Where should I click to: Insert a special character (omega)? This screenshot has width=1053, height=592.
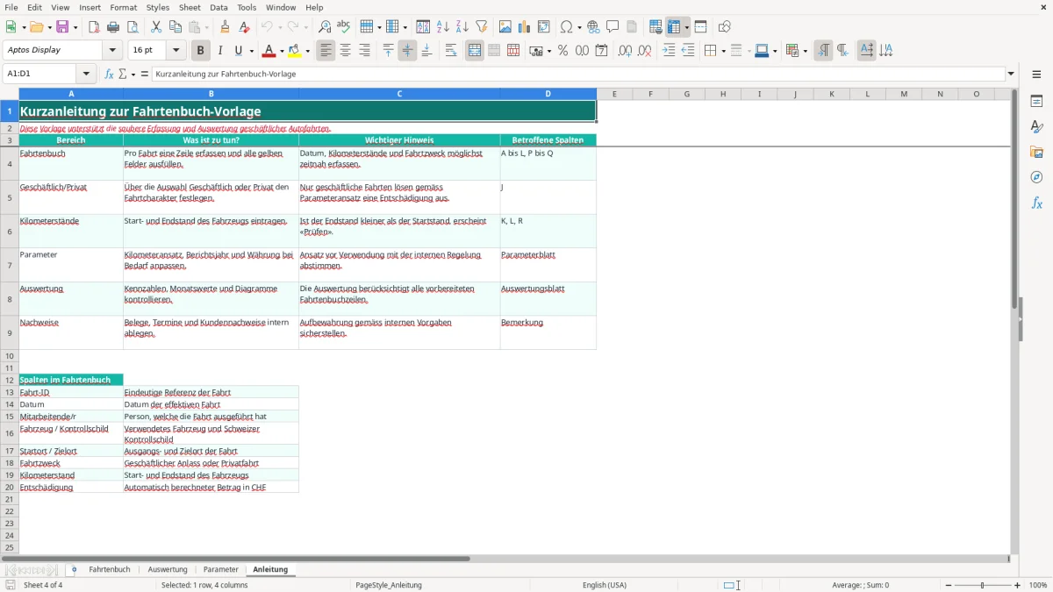(x=567, y=27)
